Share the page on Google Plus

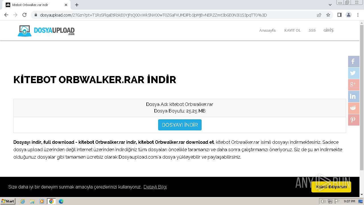click(354, 85)
